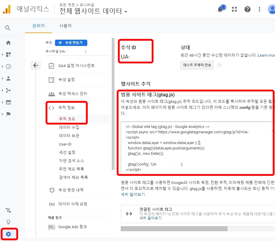Click the Dd 데이터 삭제 요청 icon
This screenshot has height=241, width=275.
tap(52, 204)
